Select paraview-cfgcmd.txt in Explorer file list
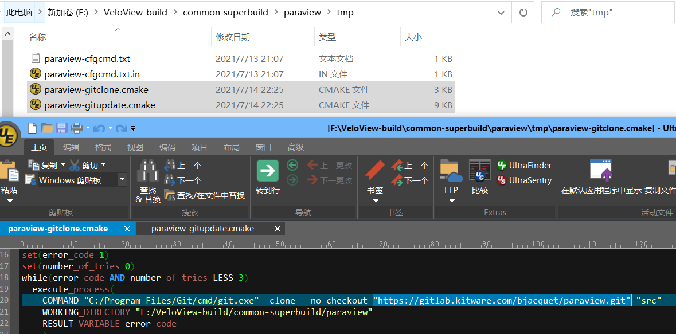Viewport: 676px width, 334px height. [241, 58]
